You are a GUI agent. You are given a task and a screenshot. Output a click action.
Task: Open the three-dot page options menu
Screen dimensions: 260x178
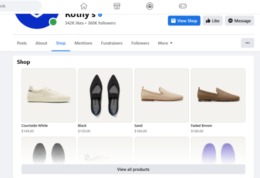tap(247, 43)
